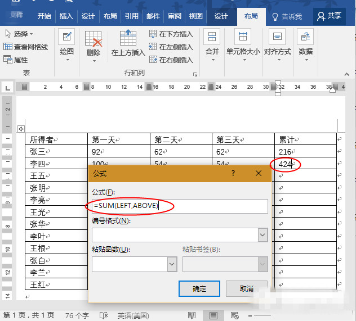The width and height of the screenshot is (356, 321).
Task: Click the Delete (删除) table icon
Action: pos(93,39)
